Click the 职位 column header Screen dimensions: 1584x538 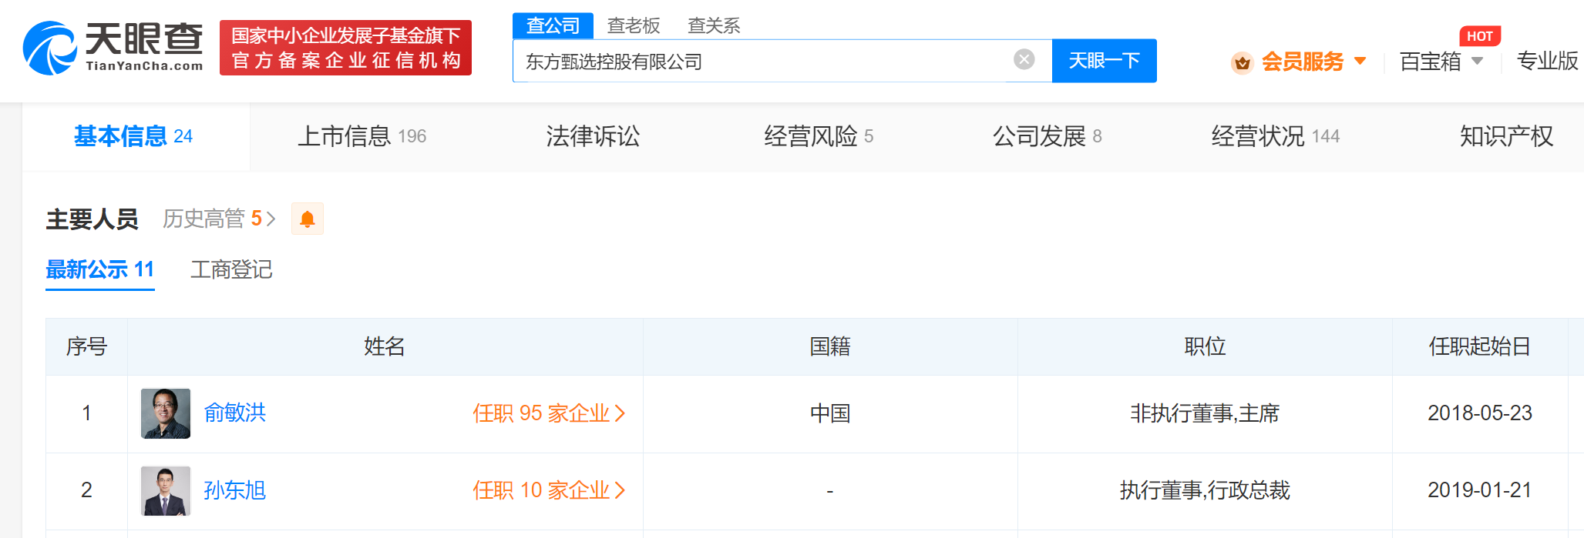[1205, 346]
